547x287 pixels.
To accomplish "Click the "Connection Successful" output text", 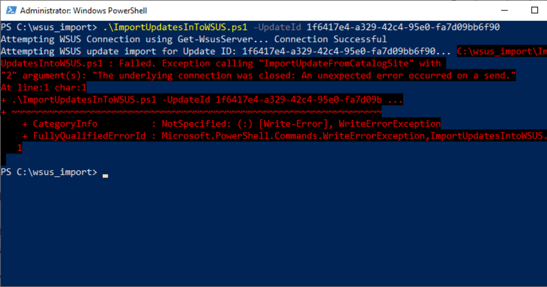I will [x=330, y=40].
